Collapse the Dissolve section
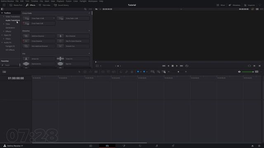Screen dimensions: 264x148 coord(89,31)
